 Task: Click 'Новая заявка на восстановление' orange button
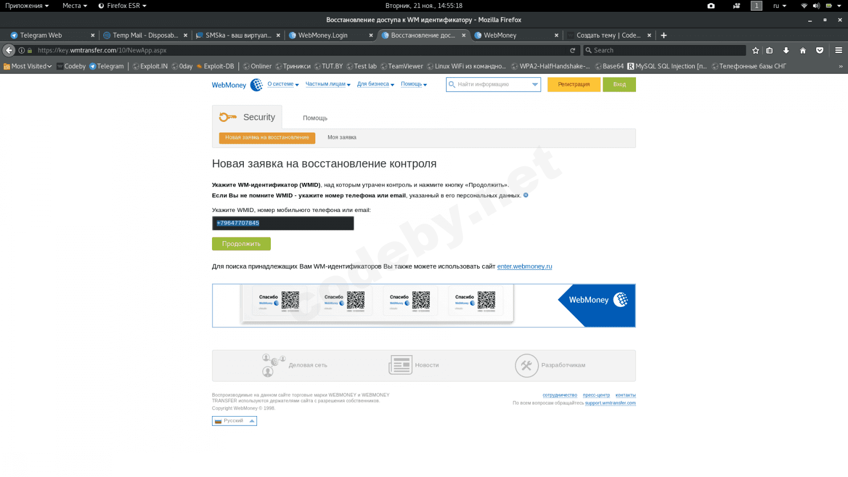click(x=267, y=138)
